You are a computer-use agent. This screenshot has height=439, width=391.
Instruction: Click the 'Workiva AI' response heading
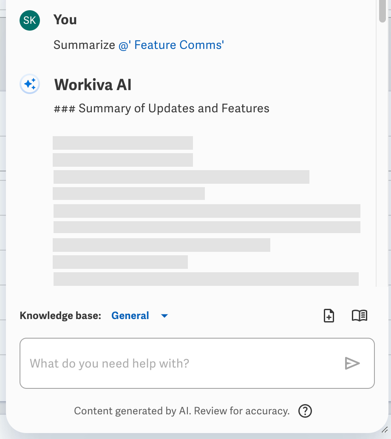point(93,85)
